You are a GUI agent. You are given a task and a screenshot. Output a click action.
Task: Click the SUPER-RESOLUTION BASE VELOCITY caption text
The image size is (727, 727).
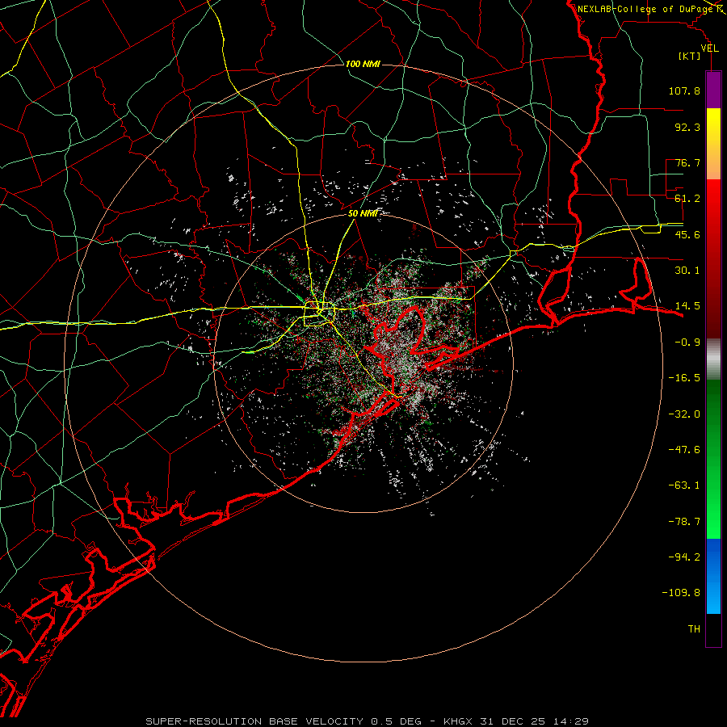pyautogui.click(x=254, y=721)
